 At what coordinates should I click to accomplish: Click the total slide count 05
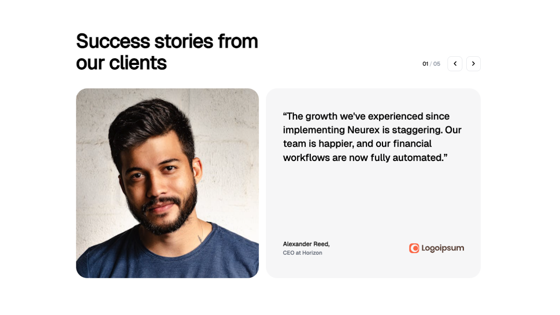[437, 64]
